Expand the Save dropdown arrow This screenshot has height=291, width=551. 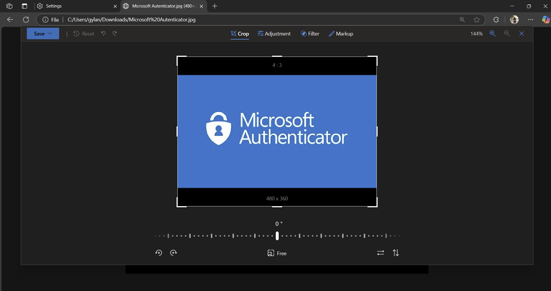[50, 33]
